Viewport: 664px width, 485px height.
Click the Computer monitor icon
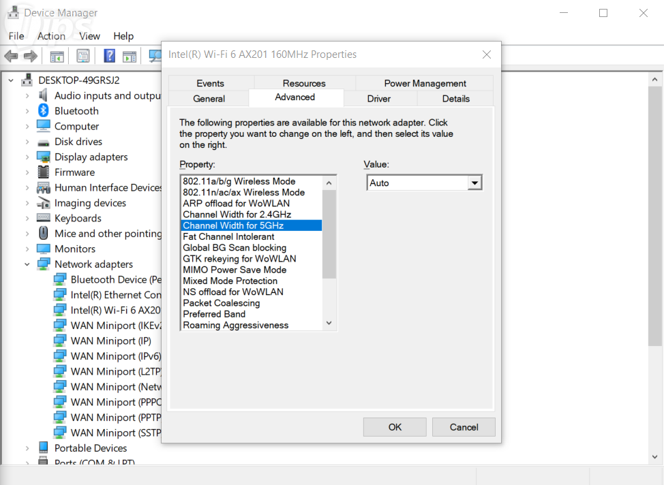43,126
